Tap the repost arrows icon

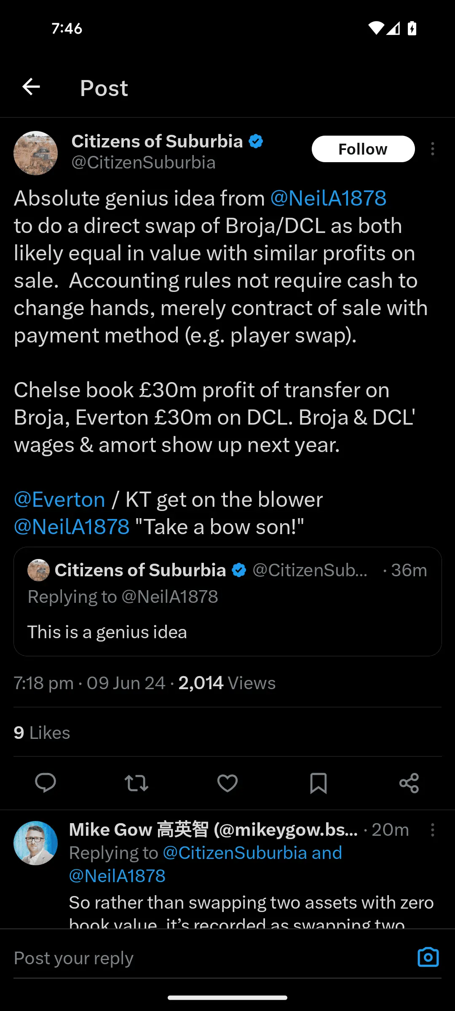point(136,783)
